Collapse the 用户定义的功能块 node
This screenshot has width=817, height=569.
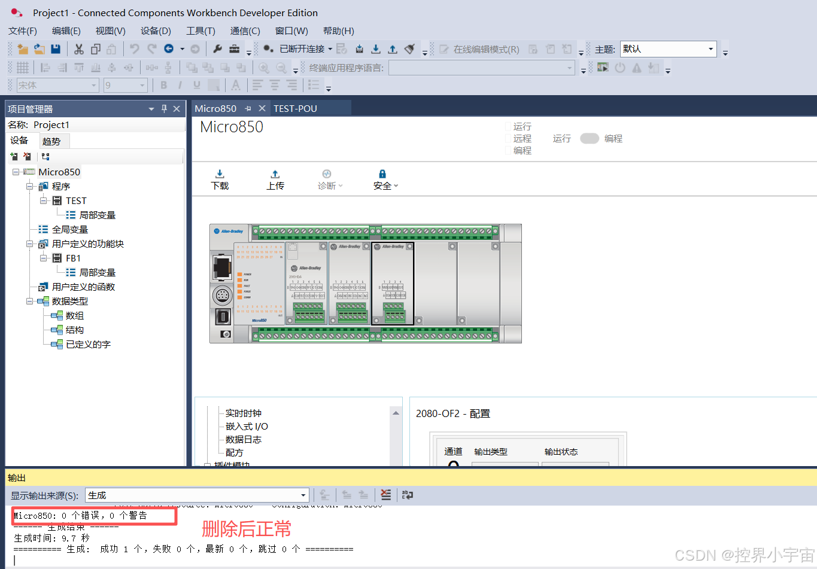29,244
